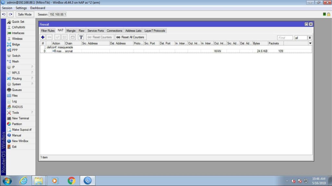Open the Session menu

pos(7,8)
